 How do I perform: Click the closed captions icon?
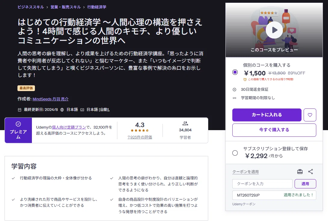tap(82, 110)
